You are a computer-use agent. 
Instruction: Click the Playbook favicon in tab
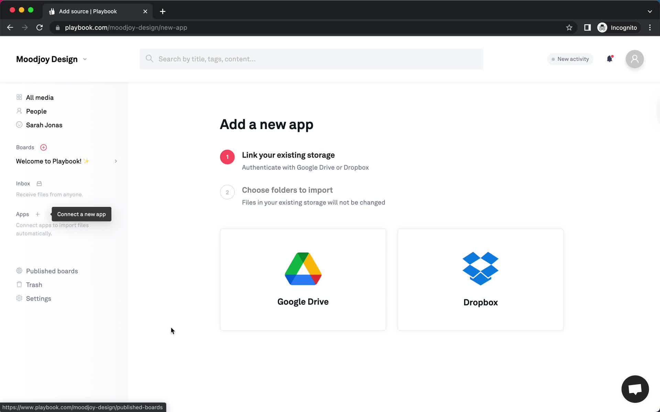tap(52, 11)
